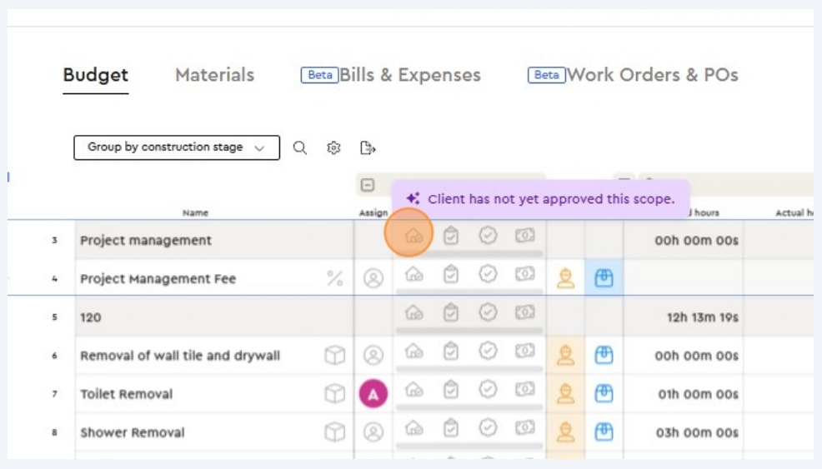Screen dimensions: 822x469
Task: Click percent icon on Project Management Fee
Action: point(335,279)
